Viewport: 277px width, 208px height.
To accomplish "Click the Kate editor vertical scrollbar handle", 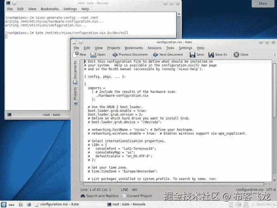I will click(274, 90).
